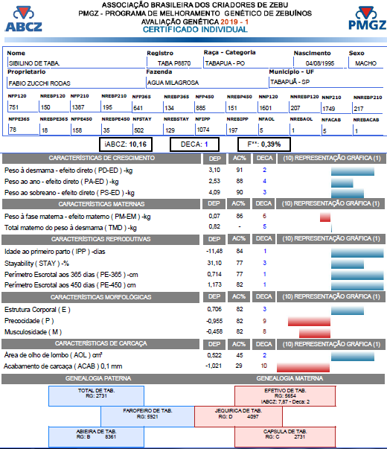Select Fazenda field AGUA MILAGROSA
Image resolution: width=387 pixels, height=449 pixels.
point(206,83)
